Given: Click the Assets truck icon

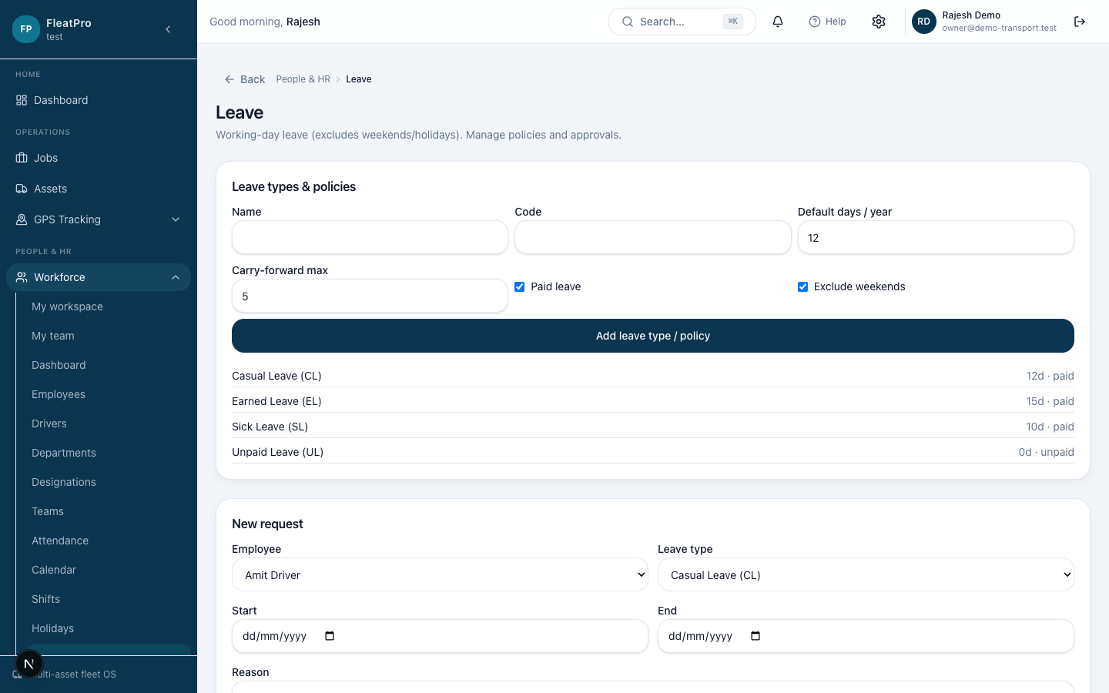Looking at the screenshot, I should pos(22,189).
